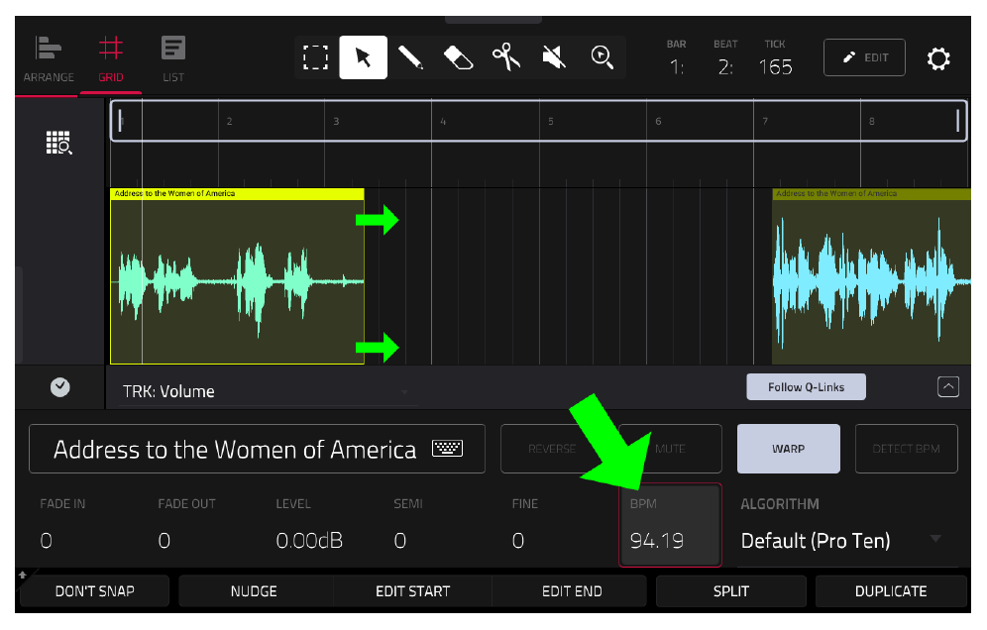Toggle Follow Q-Links
Screen dimensions: 987x630
[x=806, y=387]
